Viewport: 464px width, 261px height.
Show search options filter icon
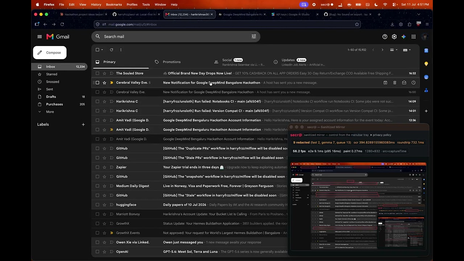pyautogui.click(x=254, y=37)
